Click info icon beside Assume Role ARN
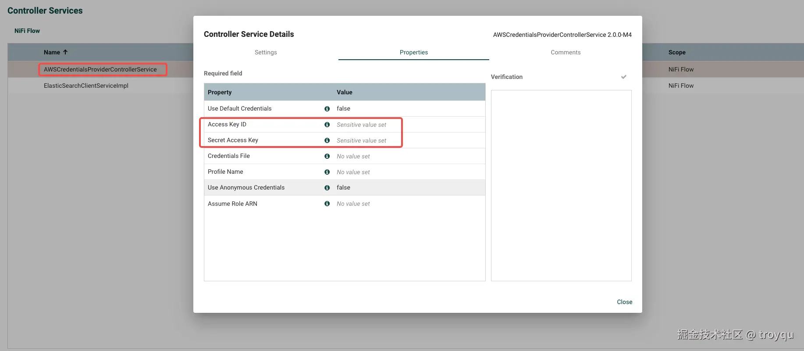This screenshot has width=804, height=351. coord(327,204)
